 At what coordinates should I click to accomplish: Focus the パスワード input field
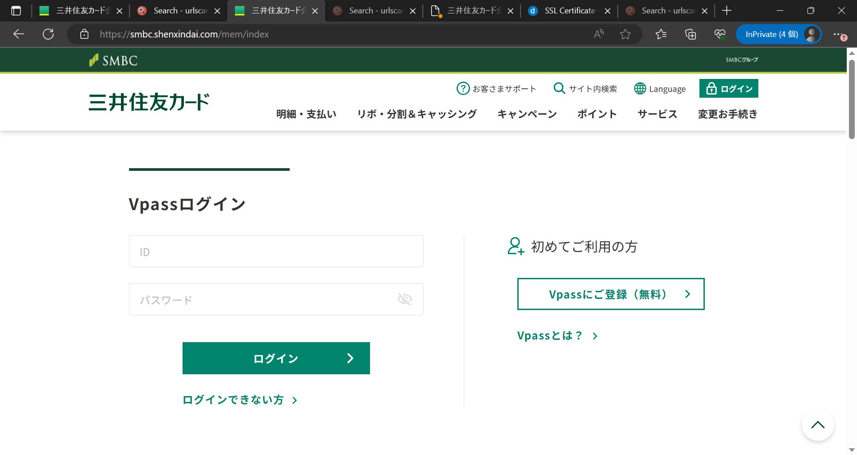click(x=276, y=299)
